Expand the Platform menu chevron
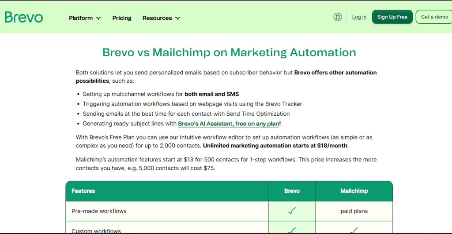This screenshot has height=234, width=452. pos(98,18)
